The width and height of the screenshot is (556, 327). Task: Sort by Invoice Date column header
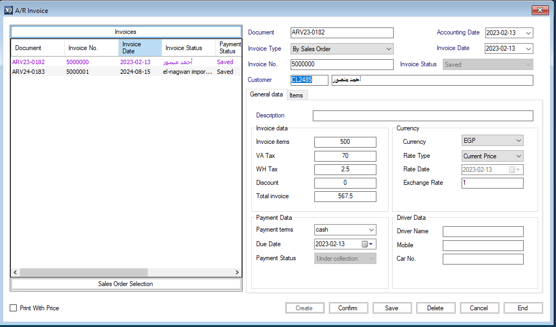140,48
